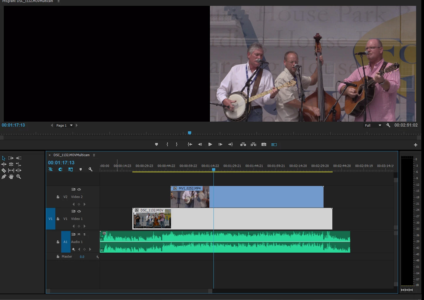The height and width of the screenshot is (300, 424).
Task: Click the program monitor scrubber playhead
Action: pos(189,133)
